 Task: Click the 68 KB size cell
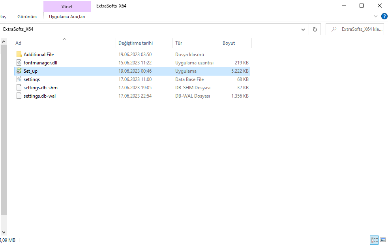(x=243, y=79)
